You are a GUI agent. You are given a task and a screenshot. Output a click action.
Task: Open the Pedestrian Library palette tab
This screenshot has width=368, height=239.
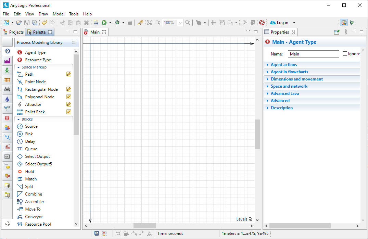(x=7, y=71)
